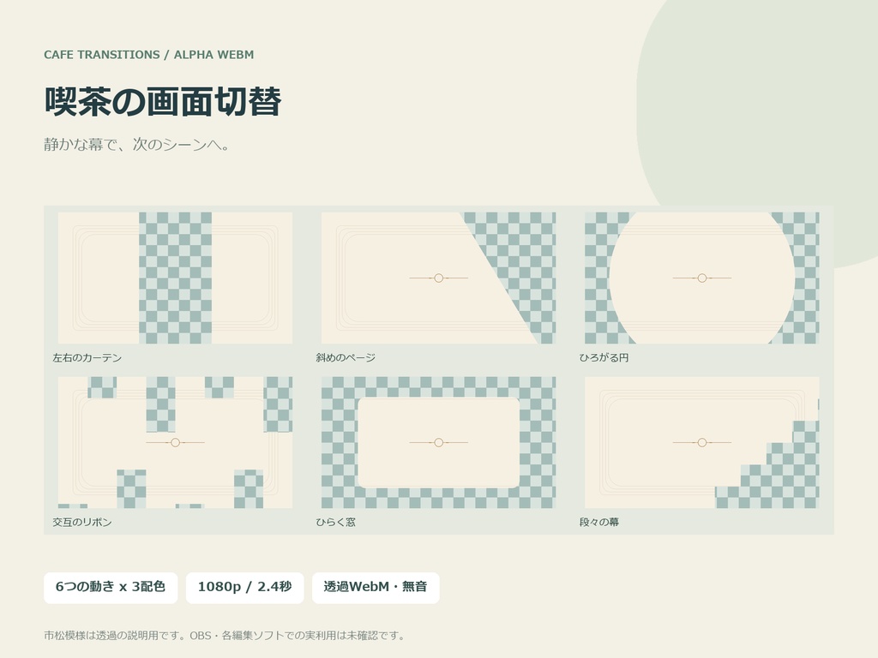Viewport: 878px width, 658px height.
Task: Open the ひらく窓 transition thumbnail
Action: (438, 443)
